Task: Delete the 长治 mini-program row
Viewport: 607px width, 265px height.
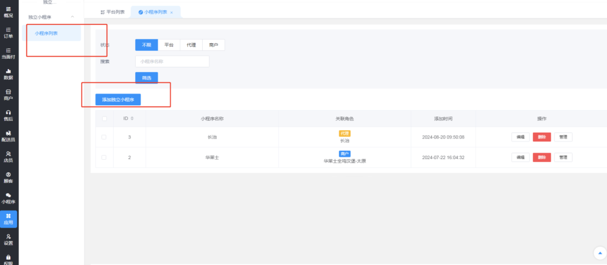Action: click(x=541, y=137)
